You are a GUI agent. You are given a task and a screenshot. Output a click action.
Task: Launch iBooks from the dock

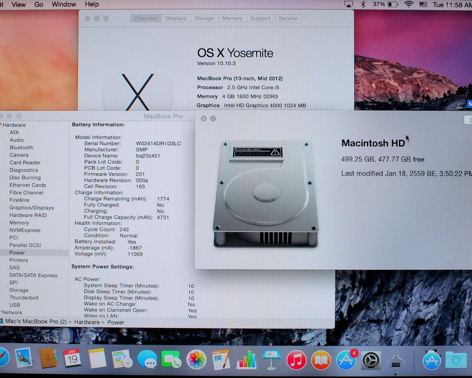click(x=321, y=360)
